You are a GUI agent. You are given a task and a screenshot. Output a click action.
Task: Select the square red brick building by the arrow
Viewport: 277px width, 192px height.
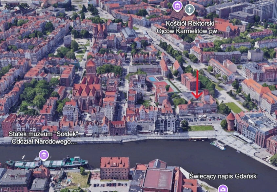[189, 81]
